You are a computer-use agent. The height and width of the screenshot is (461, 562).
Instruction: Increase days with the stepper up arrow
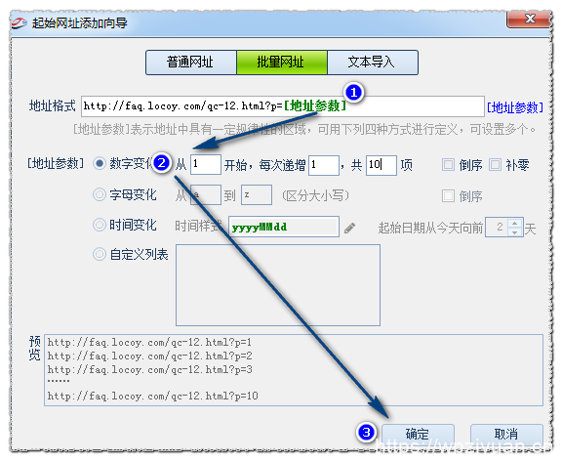pos(515,223)
